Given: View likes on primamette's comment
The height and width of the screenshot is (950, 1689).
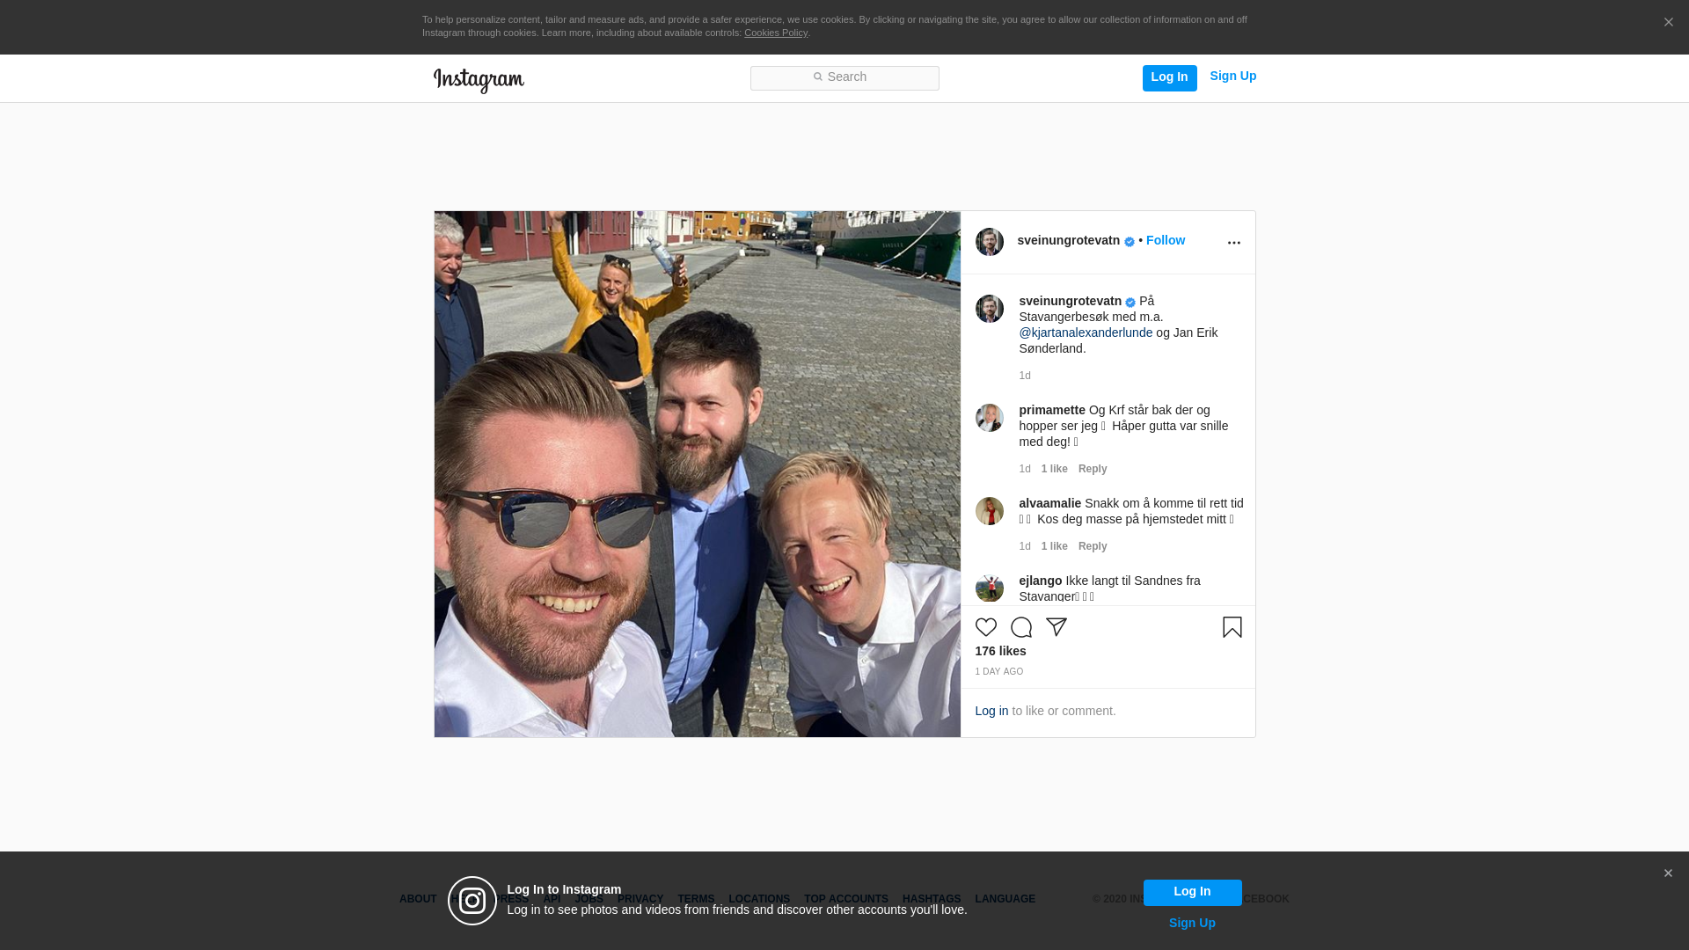Looking at the screenshot, I should 1054,469.
